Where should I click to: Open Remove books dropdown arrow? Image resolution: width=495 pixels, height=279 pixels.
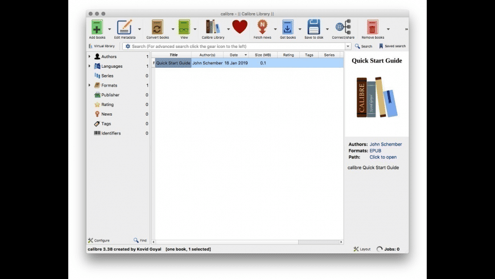(388, 29)
